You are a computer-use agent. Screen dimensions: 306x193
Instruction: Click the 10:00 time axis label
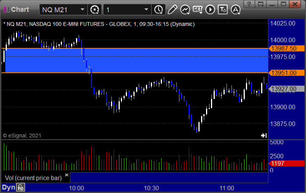click(x=76, y=188)
